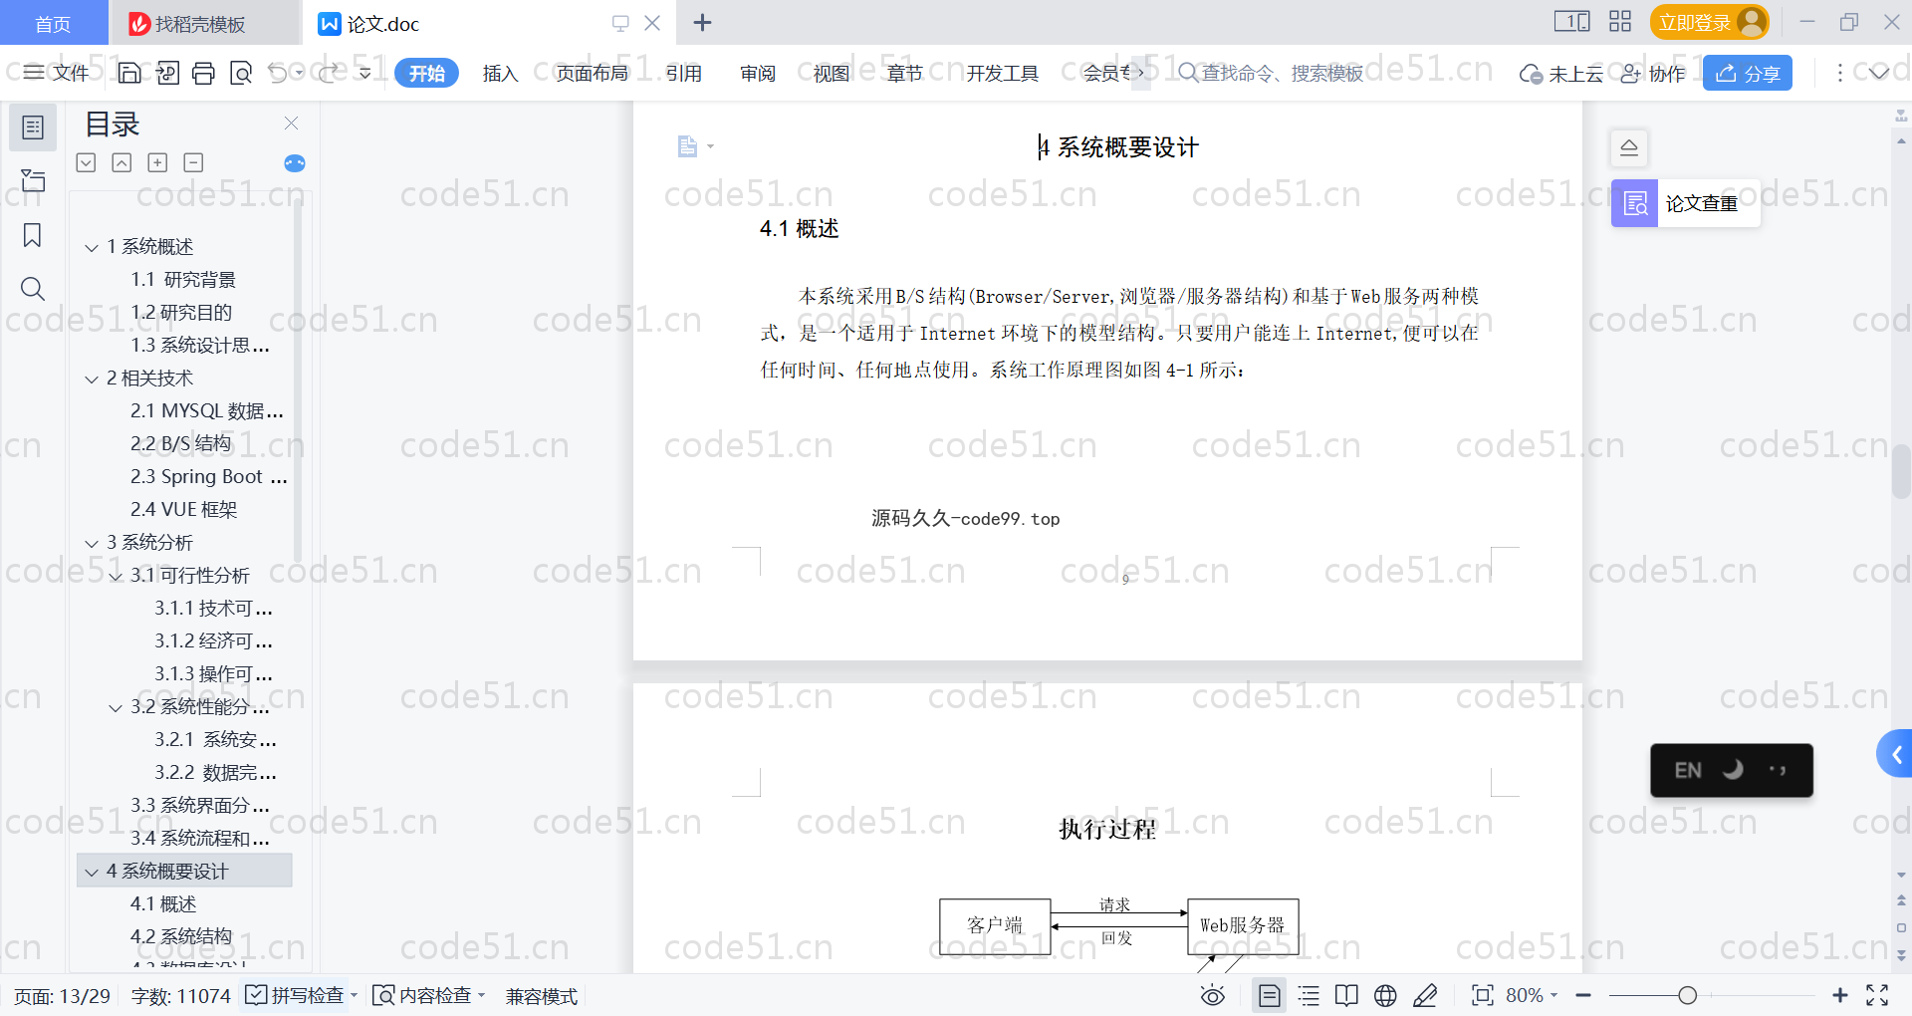The image size is (1912, 1016).
Task: Select the 页面布局 ribbon tab
Action: [592, 73]
